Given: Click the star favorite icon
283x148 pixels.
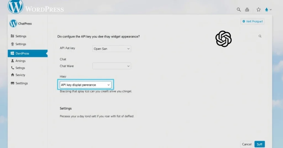Looking at the screenshot, I should [258, 10].
